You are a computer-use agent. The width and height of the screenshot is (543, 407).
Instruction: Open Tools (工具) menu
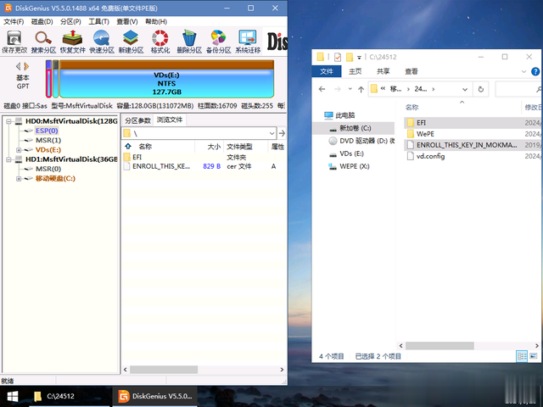(98, 21)
